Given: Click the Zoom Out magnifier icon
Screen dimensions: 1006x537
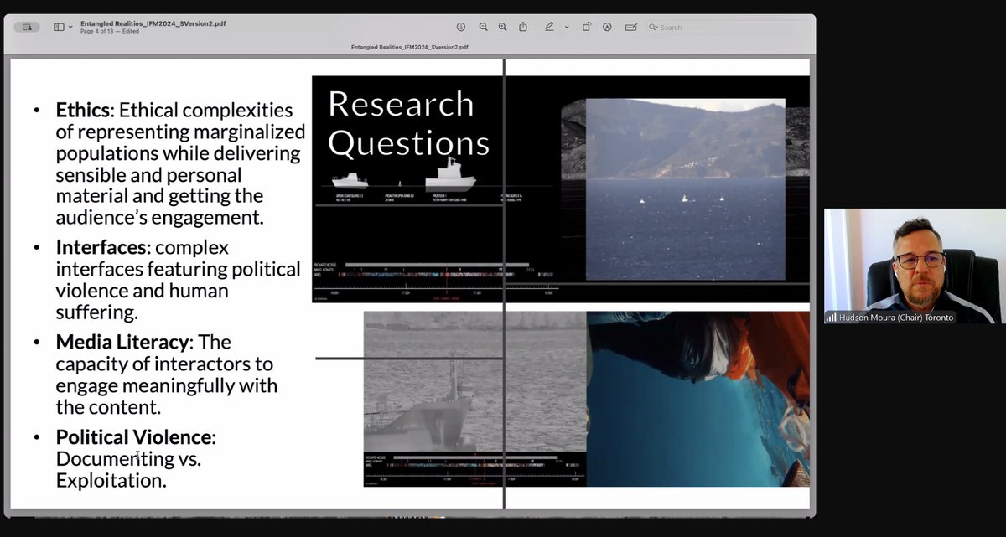Looking at the screenshot, I should [483, 27].
